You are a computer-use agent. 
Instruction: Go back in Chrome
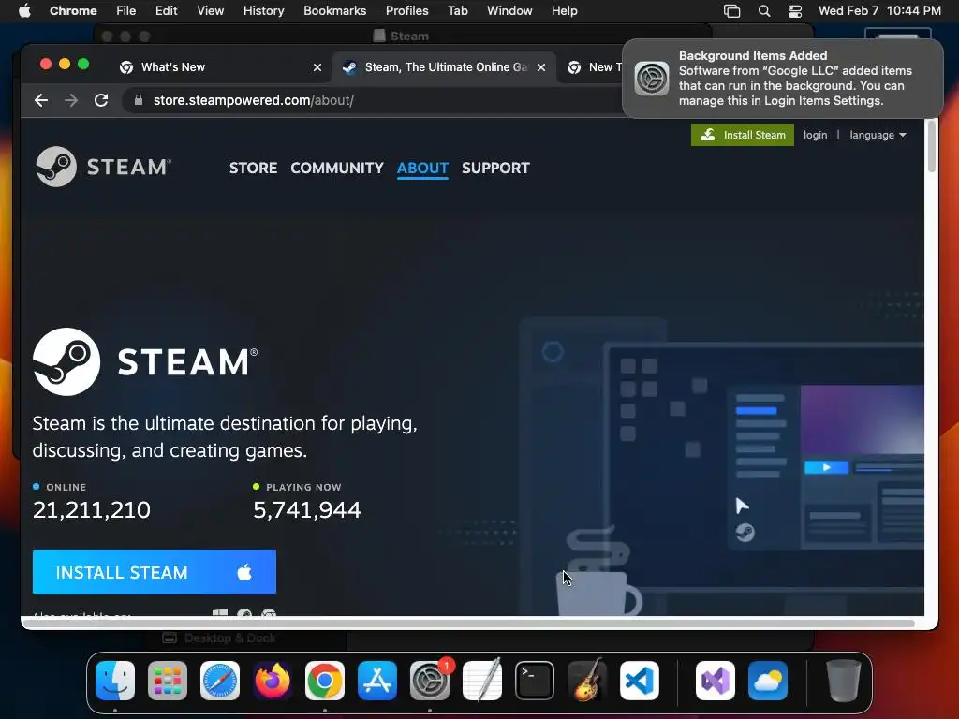point(41,100)
